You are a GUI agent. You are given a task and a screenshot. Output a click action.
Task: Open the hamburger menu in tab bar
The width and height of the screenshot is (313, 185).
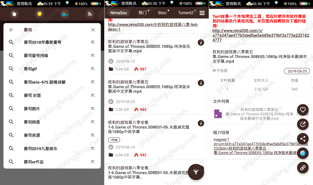coord(202,13)
